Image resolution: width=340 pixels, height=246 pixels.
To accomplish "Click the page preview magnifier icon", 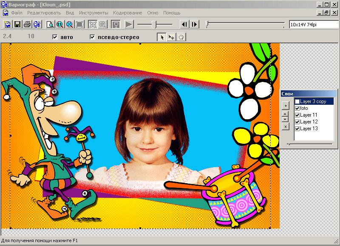I will coord(50,24).
